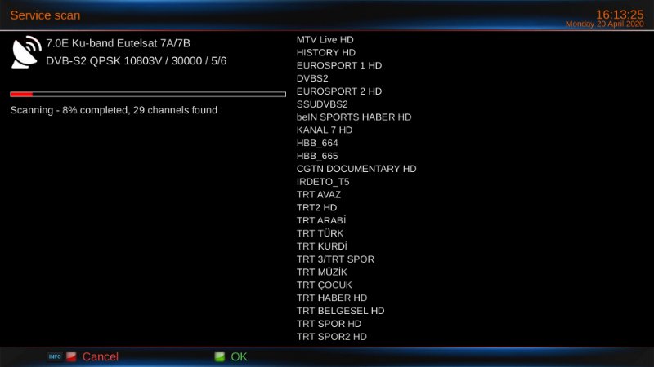Select beIN SPORTS HABER HD channel

(354, 117)
